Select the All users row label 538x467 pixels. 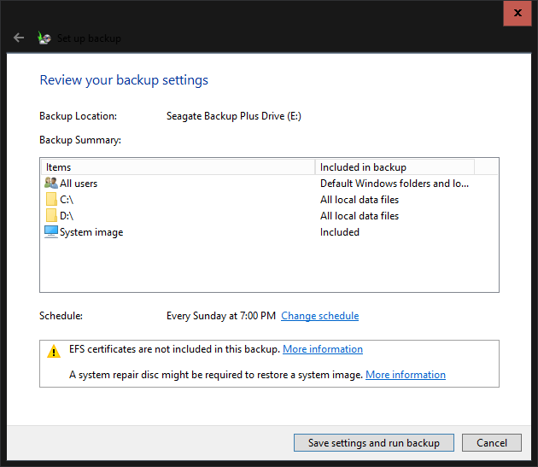click(79, 183)
